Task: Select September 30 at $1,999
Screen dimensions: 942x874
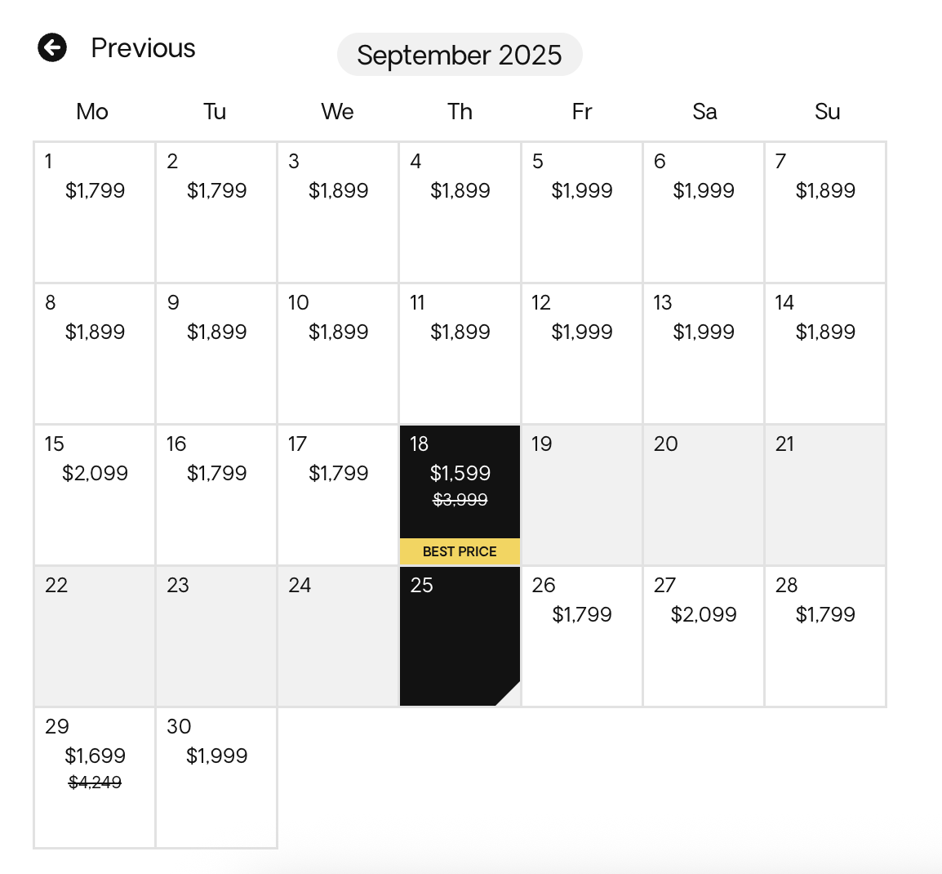Action: (x=216, y=778)
